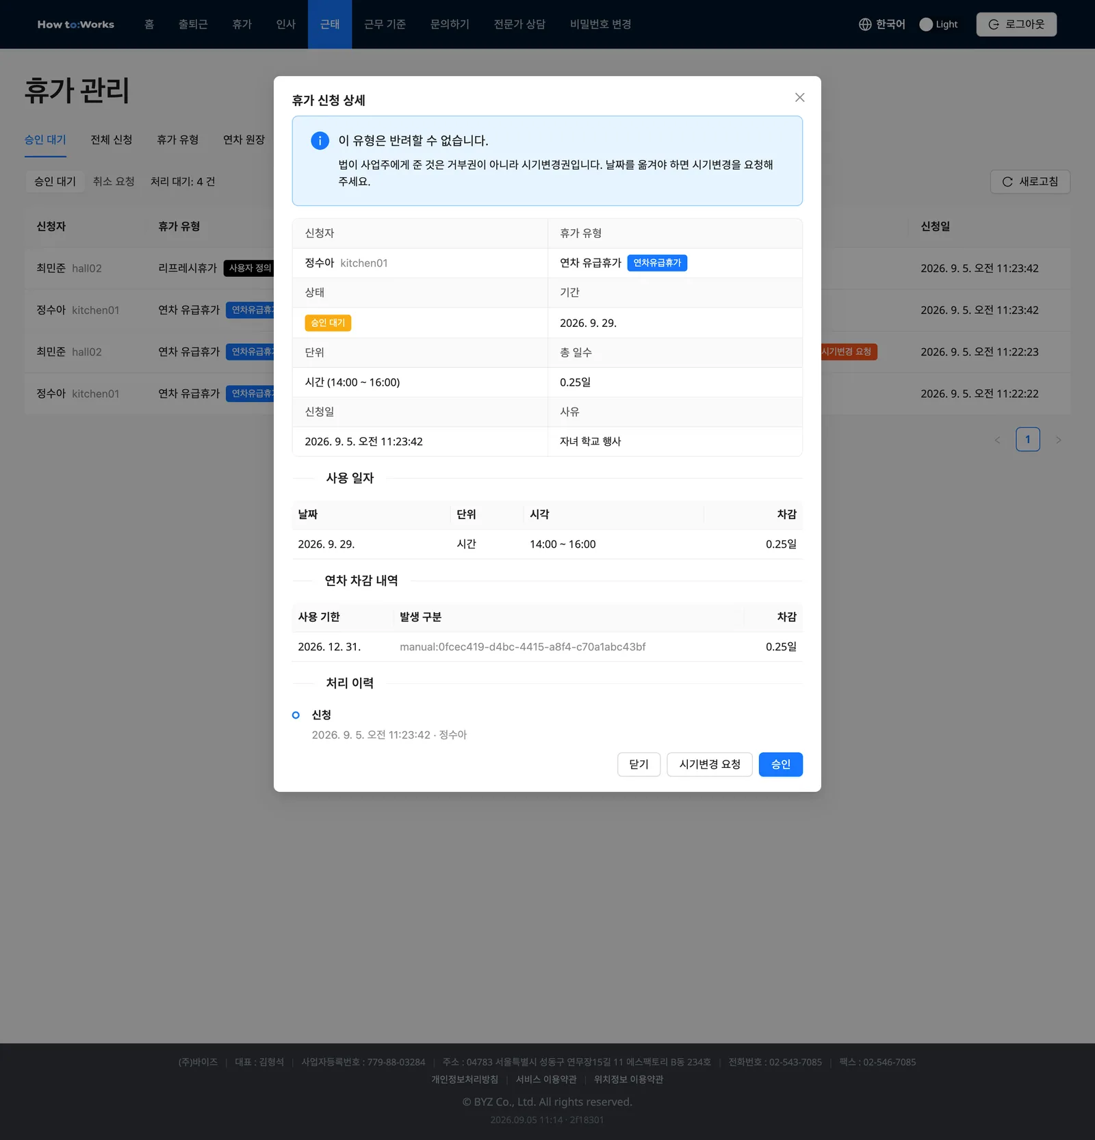Click the 시기변경 요청 button in dialog
The image size is (1095, 1140).
pyautogui.click(x=710, y=765)
